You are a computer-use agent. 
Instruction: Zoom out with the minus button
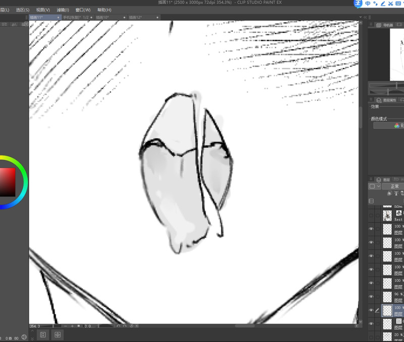click(66, 326)
